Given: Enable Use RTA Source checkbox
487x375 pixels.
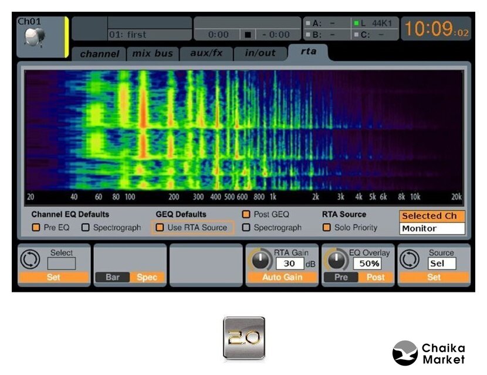Looking at the screenshot, I should (x=160, y=227).
